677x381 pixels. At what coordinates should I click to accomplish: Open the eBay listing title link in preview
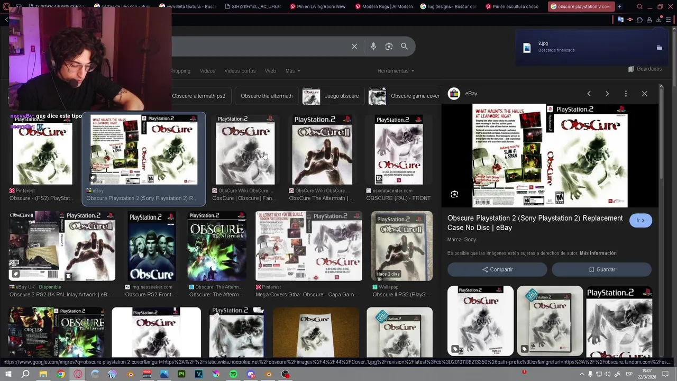click(535, 223)
